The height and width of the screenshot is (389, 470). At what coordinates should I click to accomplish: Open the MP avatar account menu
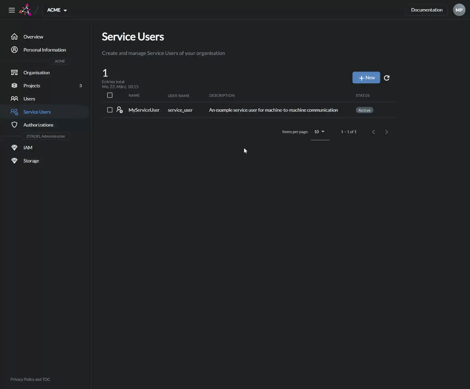point(458,9)
